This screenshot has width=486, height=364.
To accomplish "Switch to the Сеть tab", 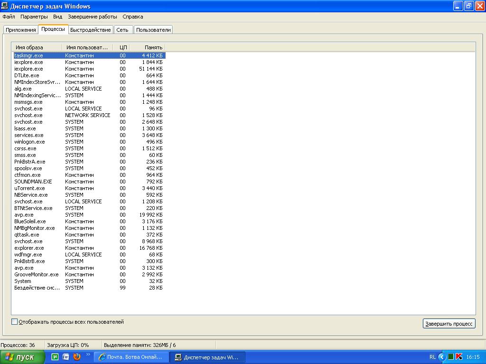I will [122, 30].
